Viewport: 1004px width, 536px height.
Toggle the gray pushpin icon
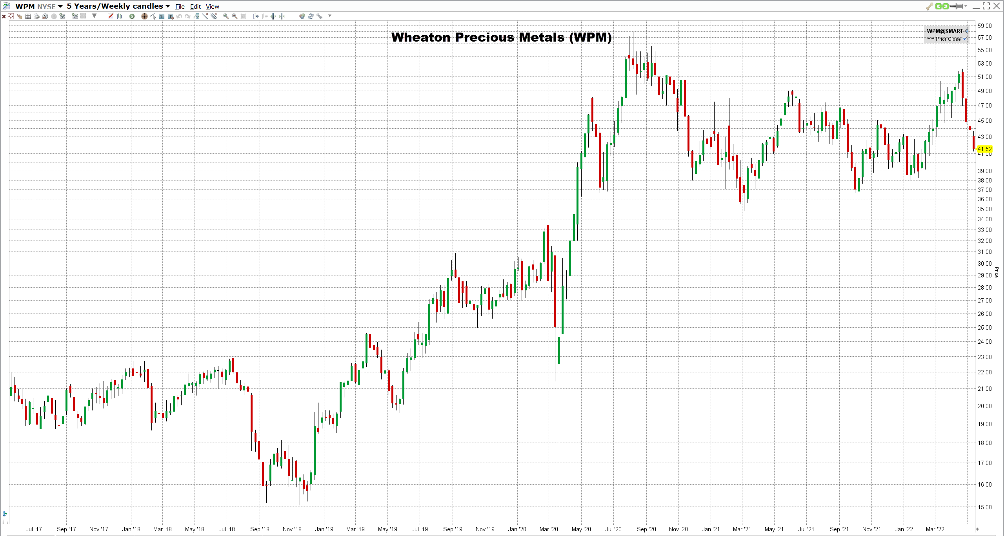coord(956,6)
